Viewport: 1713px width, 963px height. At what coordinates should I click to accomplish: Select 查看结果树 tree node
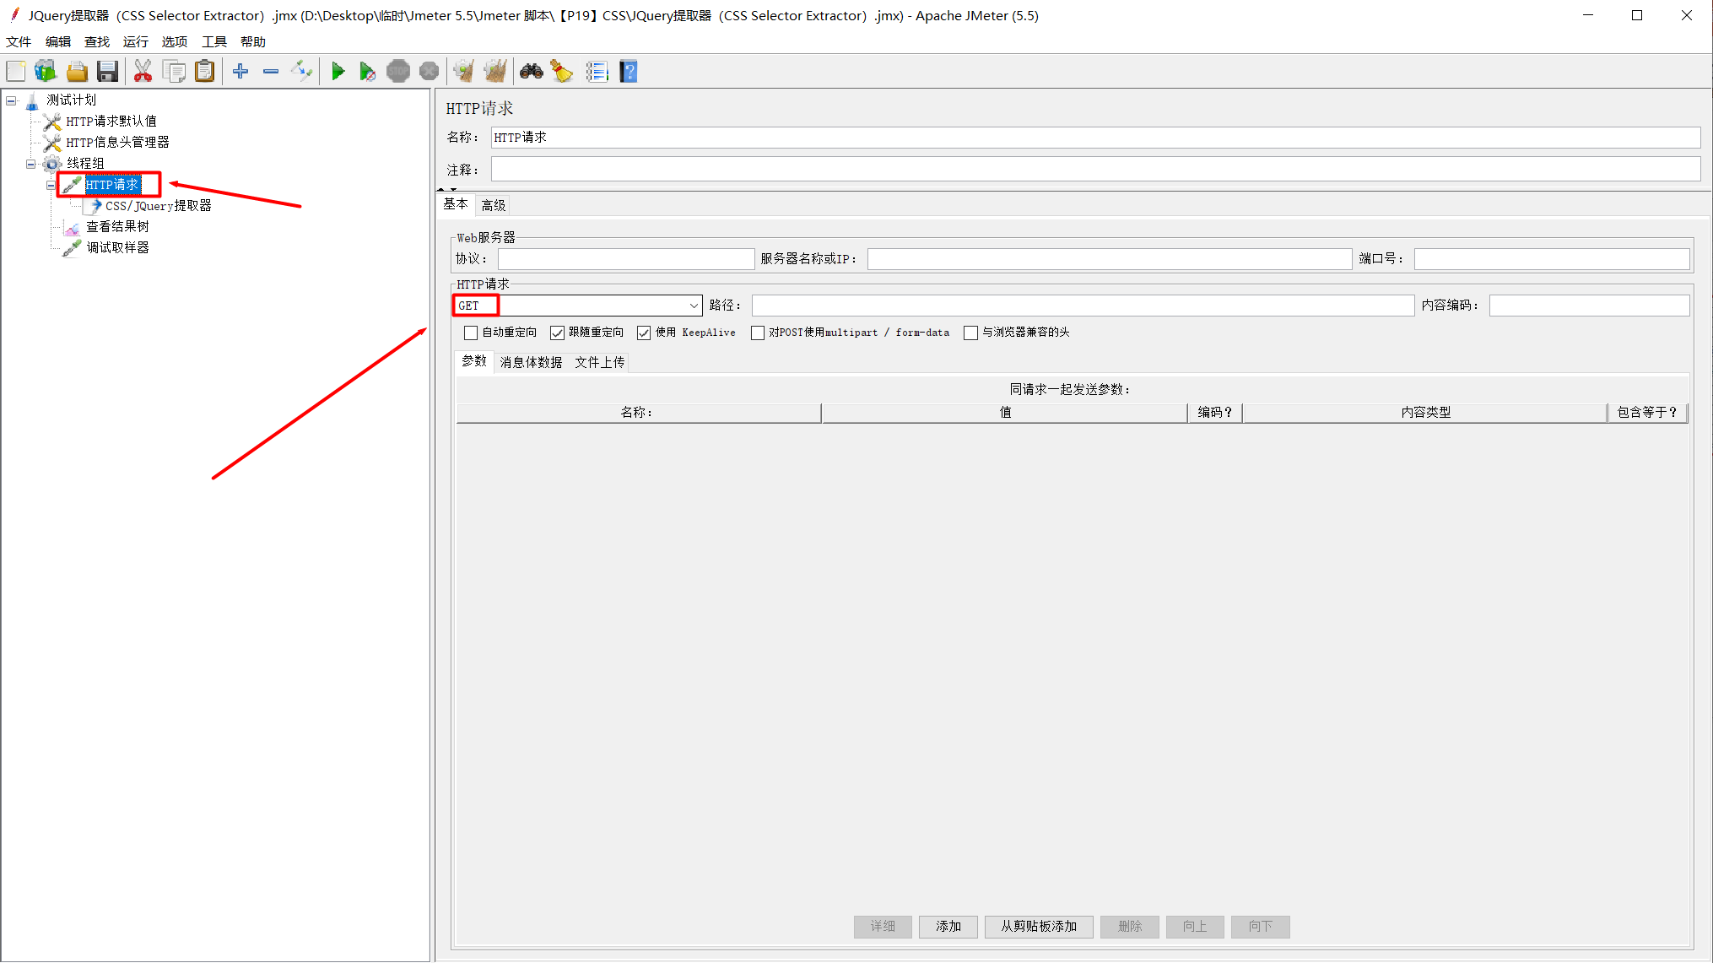118,227
